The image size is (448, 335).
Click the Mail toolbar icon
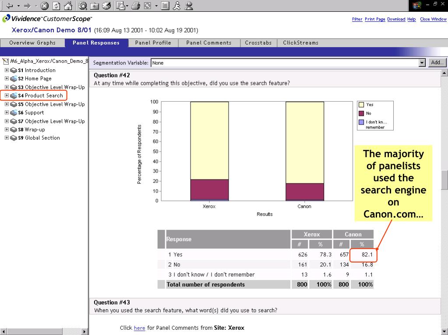pos(121,6)
